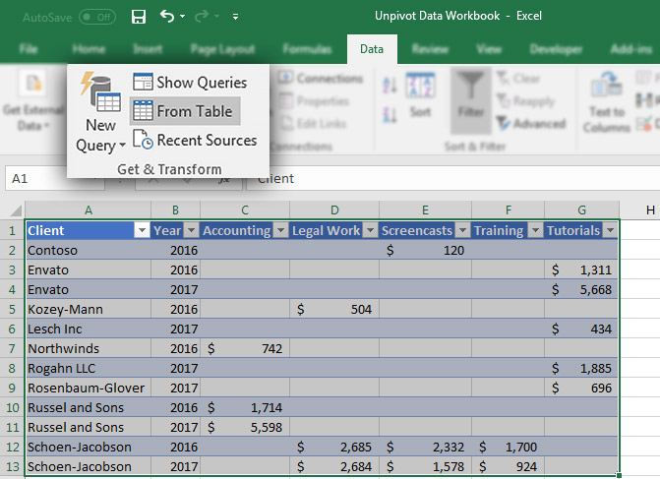Click the Legal Work value 504

(x=334, y=310)
